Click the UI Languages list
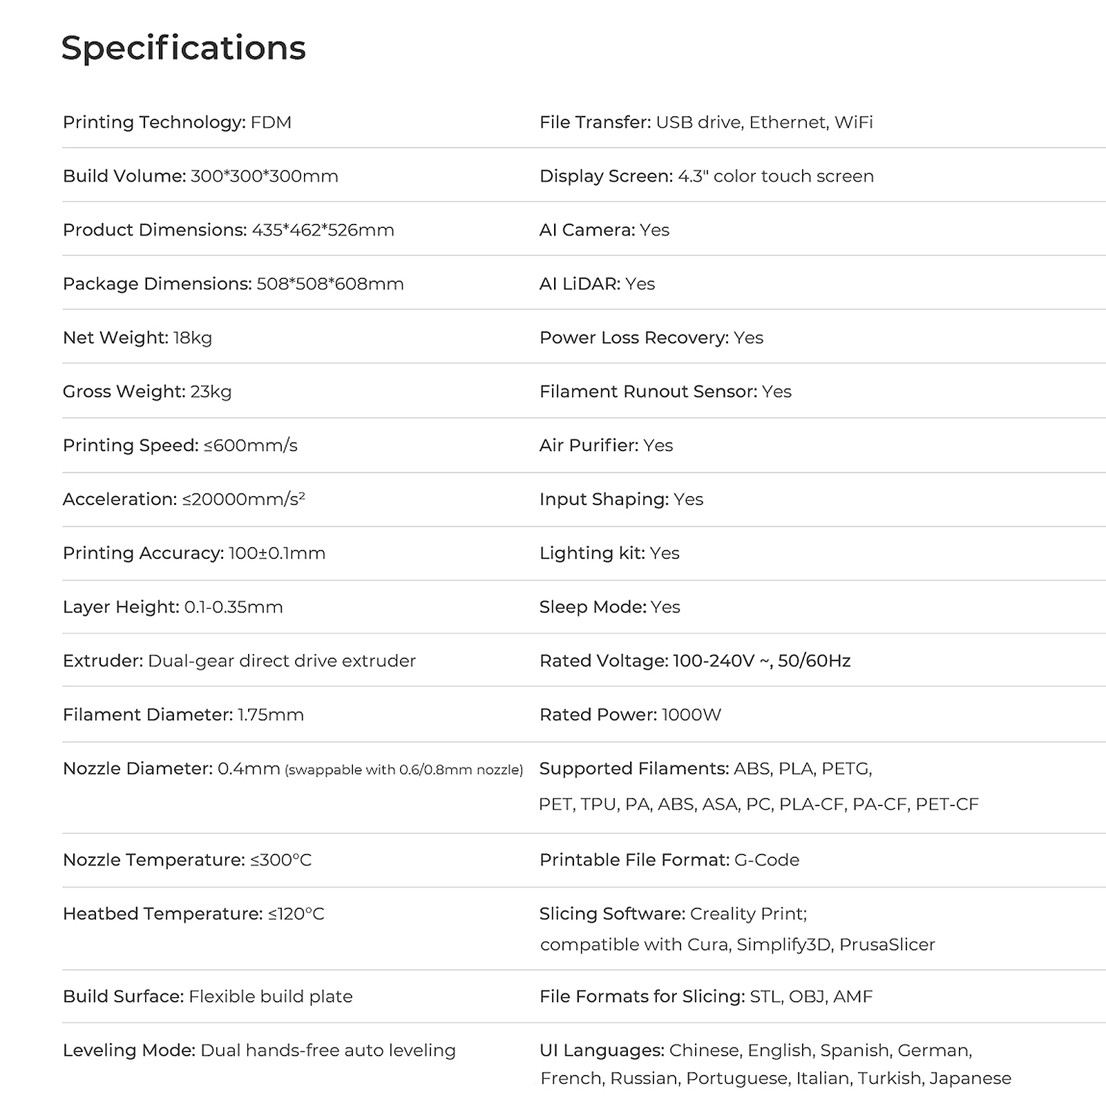Screen dimensions: 1106x1106 click(774, 1065)
